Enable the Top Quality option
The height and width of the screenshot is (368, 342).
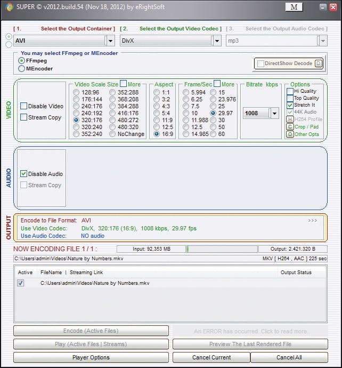[x=290, y=98]
